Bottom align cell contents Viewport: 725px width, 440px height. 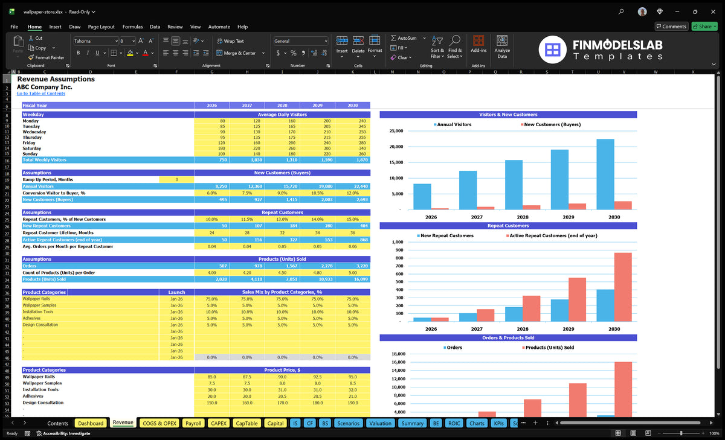pyautogui.click(x=185, y=41)
